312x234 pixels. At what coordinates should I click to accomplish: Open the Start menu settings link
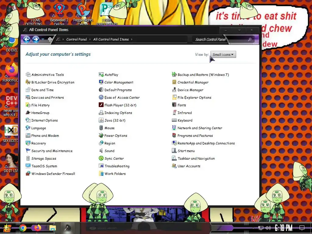point(186,151)
